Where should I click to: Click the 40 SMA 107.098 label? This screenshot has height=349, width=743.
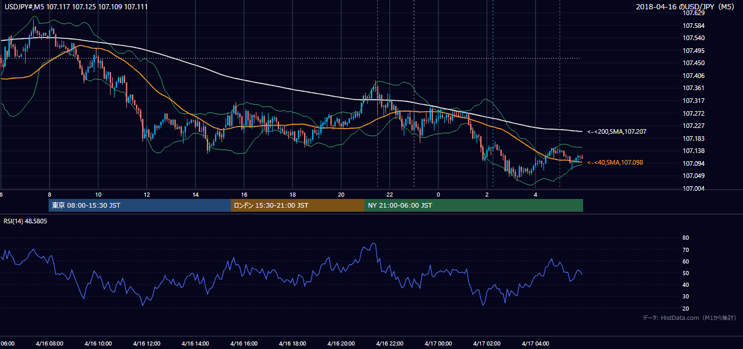pyautogui.click(x=615, y=162)
